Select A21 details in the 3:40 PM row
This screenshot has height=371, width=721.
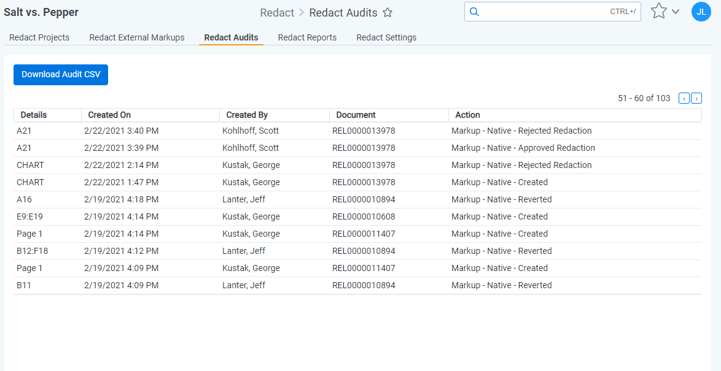coord(24,131)
